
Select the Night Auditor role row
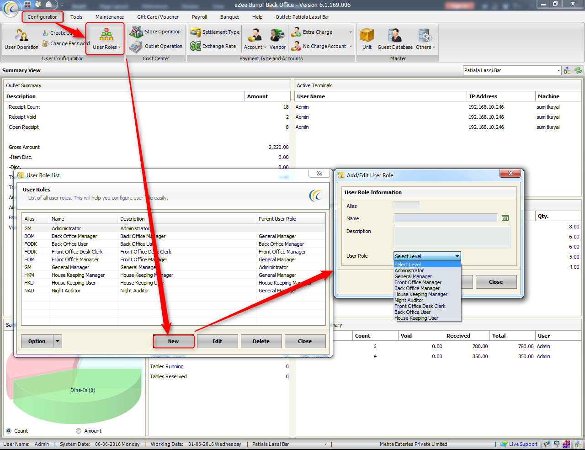coord(174,291)
